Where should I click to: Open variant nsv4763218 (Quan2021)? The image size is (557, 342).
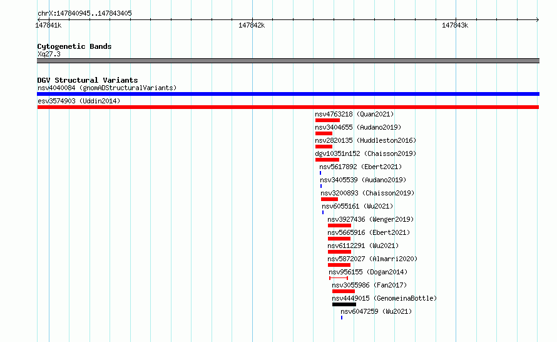point(354,114)
